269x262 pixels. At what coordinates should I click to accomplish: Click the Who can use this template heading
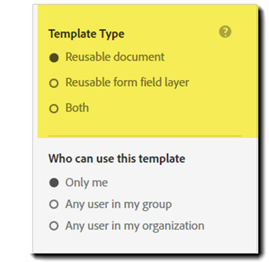(117, 158)
